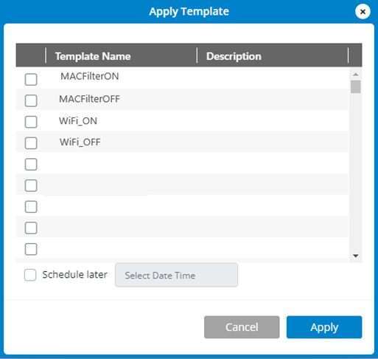The image size is (378, 359).
Task: Check the MACFilterON template checkbox
Action: (x=31, y=80)
